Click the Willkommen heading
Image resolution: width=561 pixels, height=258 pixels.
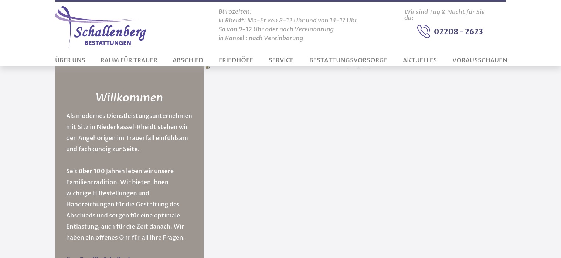pyautogui.click(x=129, y=98)
